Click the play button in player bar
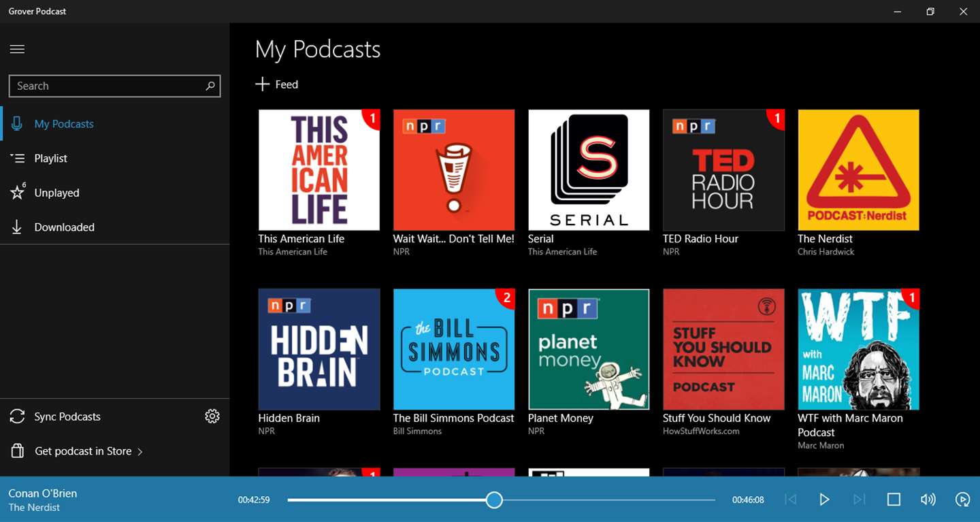The height and width of the screenshot is (522, 980). tap(824, 500)
